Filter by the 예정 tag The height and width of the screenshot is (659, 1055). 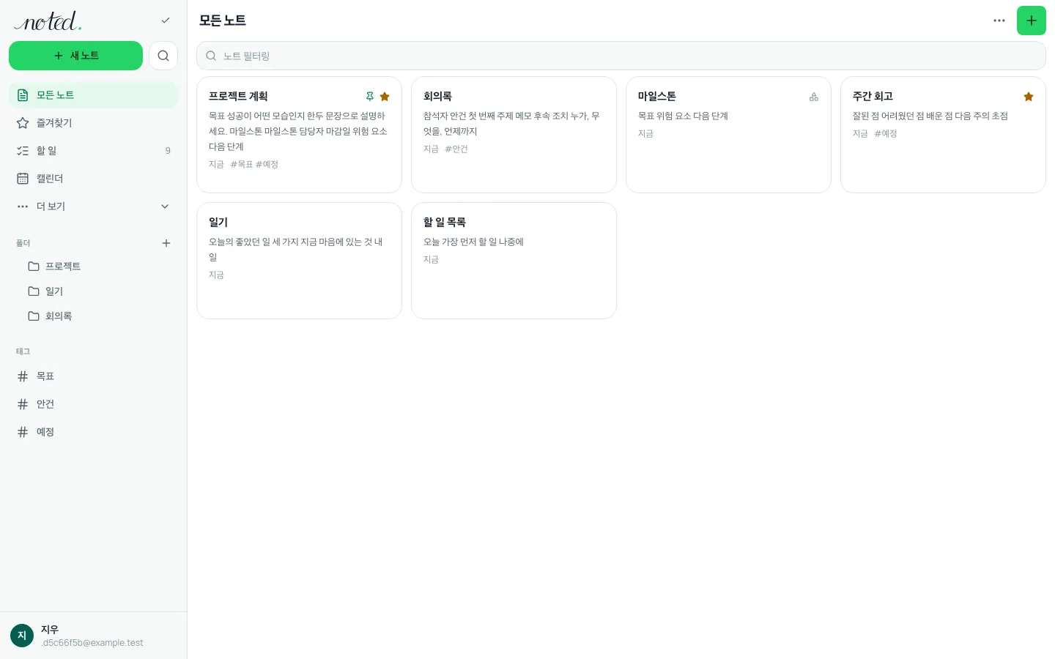pos(93,432)
